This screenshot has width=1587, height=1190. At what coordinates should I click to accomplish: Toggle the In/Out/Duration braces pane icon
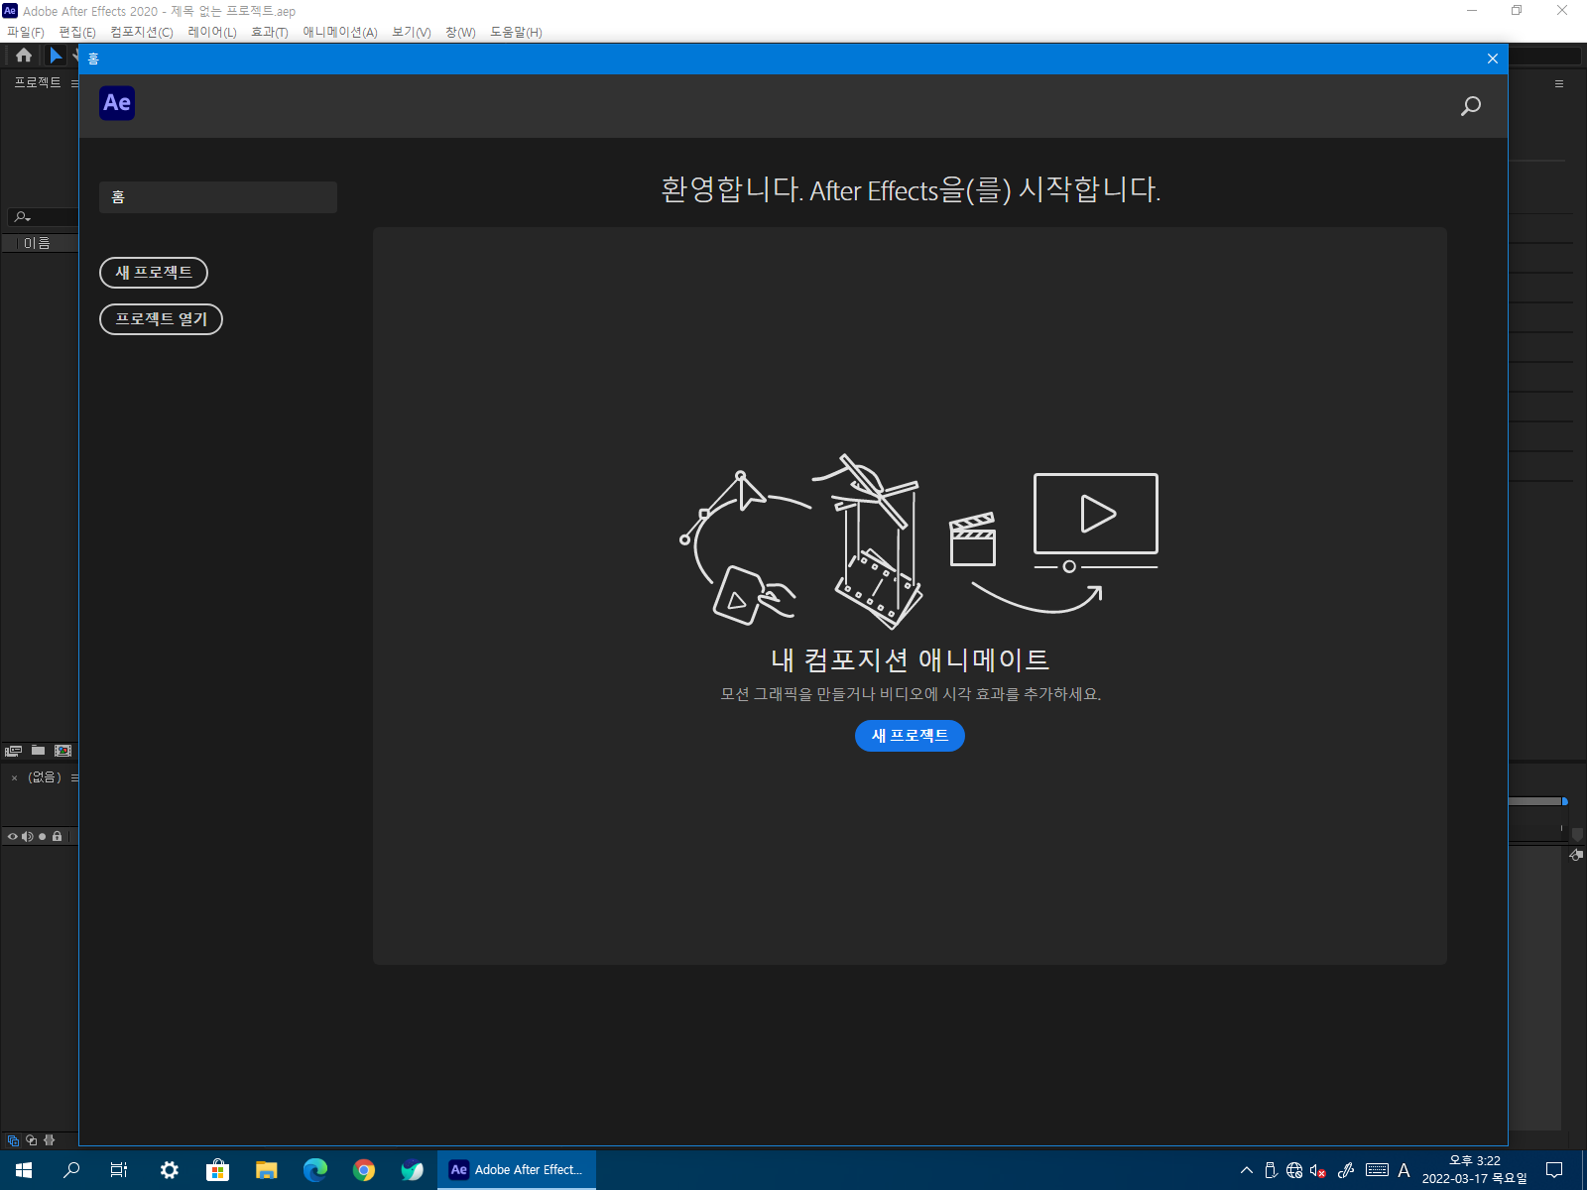click(49, 1140)
